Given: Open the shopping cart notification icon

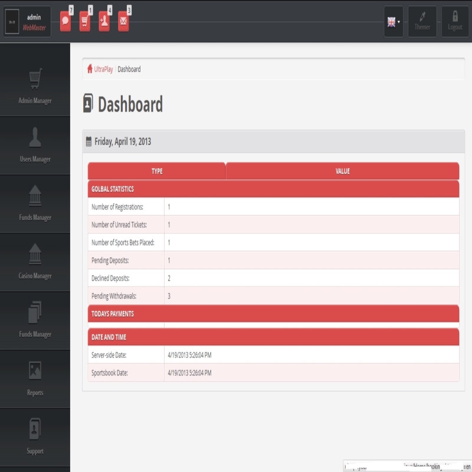Looking at the screenshot, I should click(x=84, y=21).
